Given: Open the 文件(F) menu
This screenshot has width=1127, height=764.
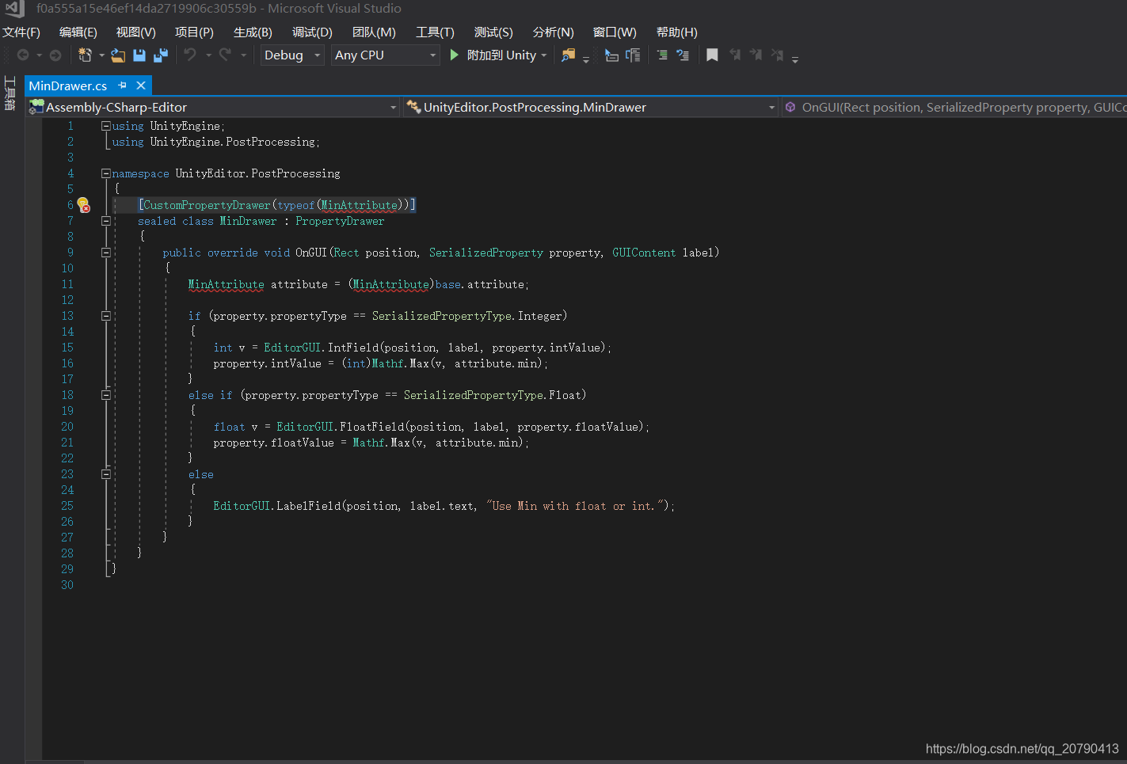Looking at the screenshot, I should coord(21,32).
